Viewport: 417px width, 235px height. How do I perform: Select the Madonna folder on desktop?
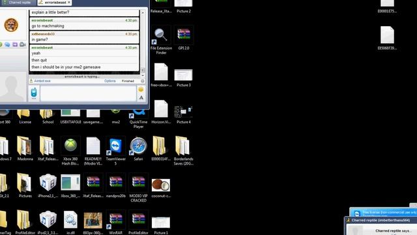click(25, 149)
